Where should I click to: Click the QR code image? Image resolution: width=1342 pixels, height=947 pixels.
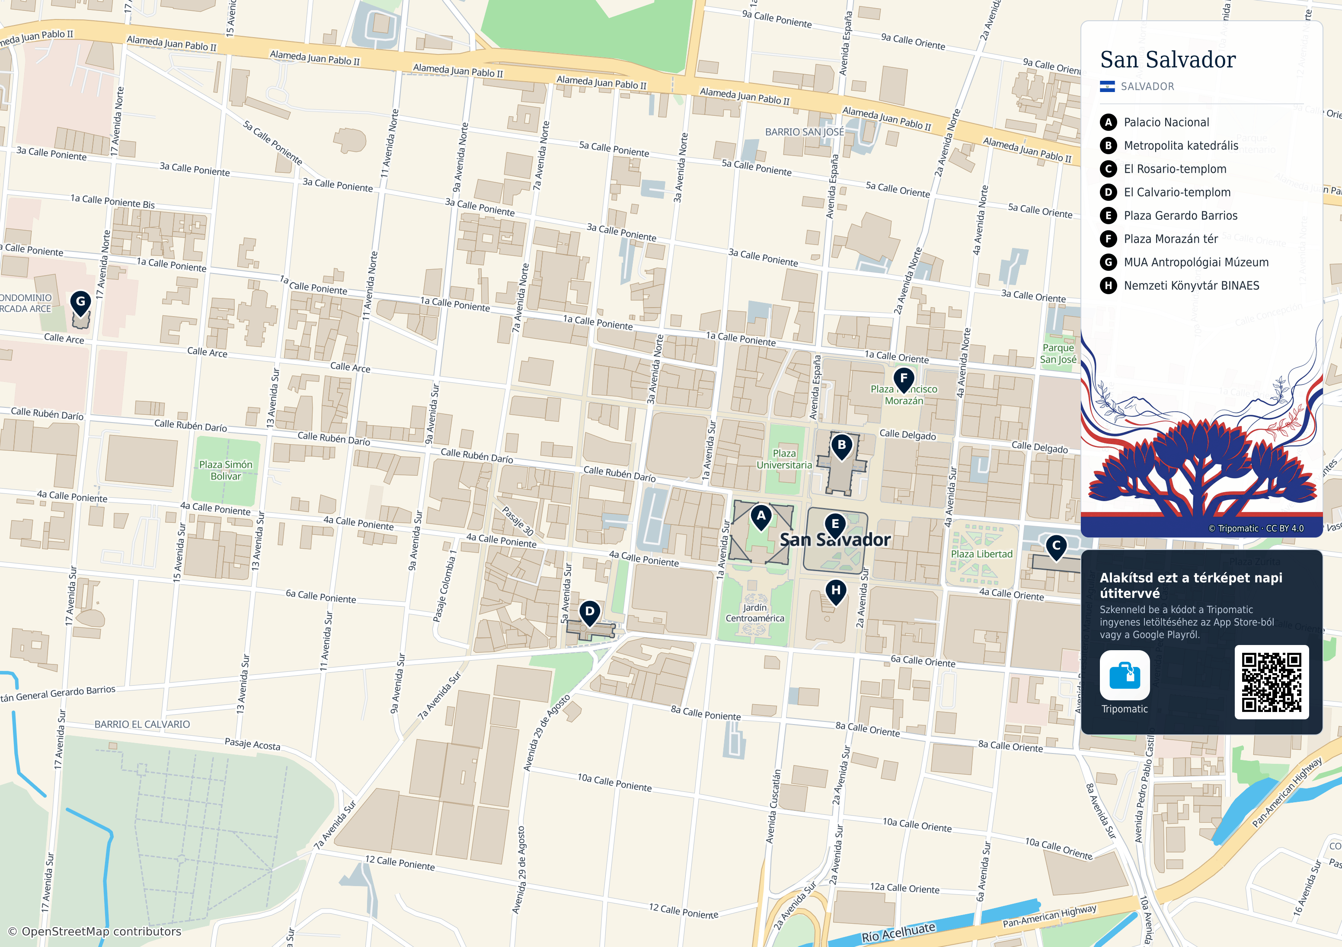(1271, 682)
